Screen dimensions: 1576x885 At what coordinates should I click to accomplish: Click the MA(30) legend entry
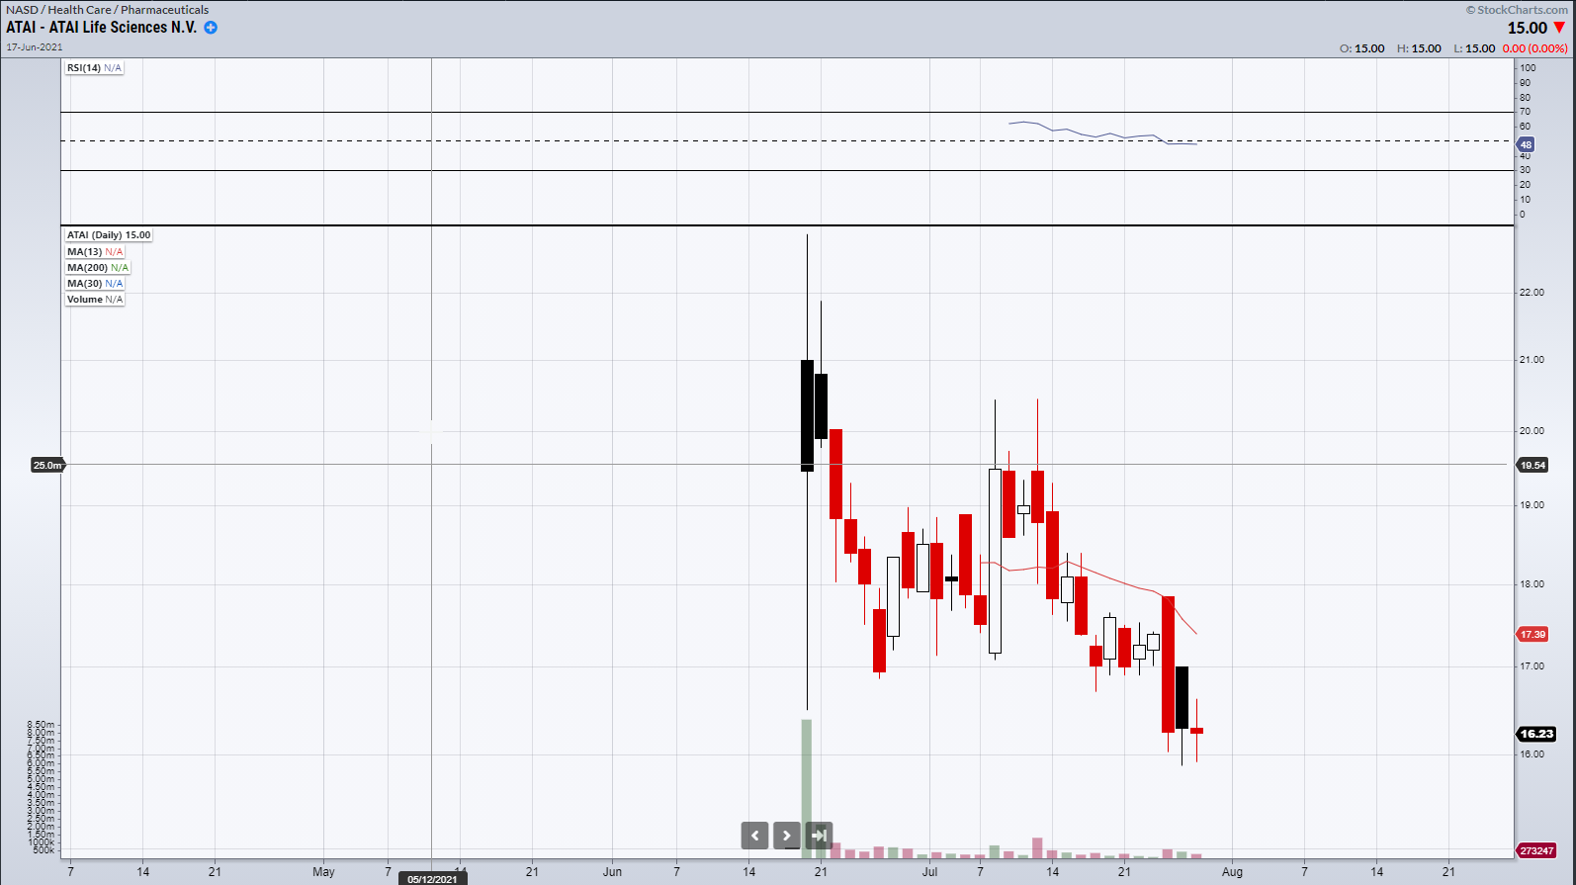click(95, 284)
